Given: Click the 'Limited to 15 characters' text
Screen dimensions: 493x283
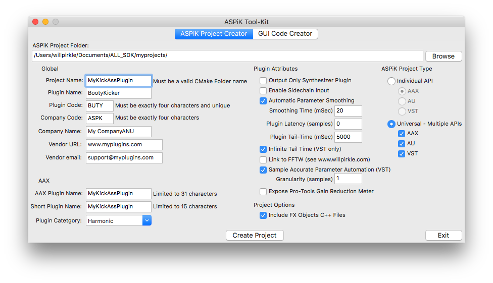Looking at the screenshot, I should tap(185, 206).
